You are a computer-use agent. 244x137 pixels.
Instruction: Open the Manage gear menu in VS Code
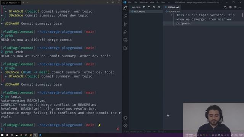tap(125, 126)
